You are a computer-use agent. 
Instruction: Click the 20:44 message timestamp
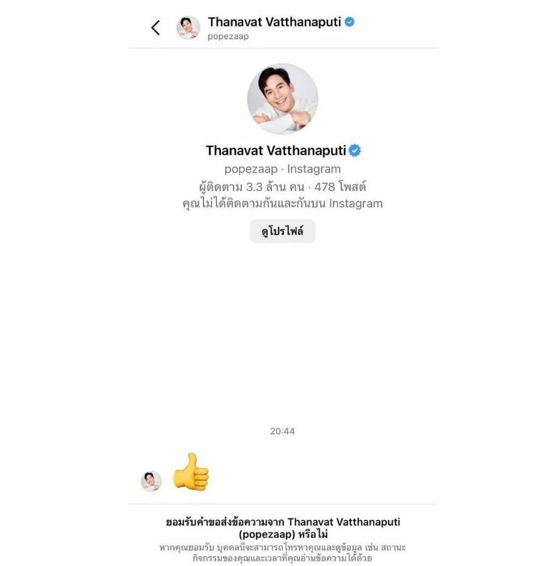click(x=282, y=431)
